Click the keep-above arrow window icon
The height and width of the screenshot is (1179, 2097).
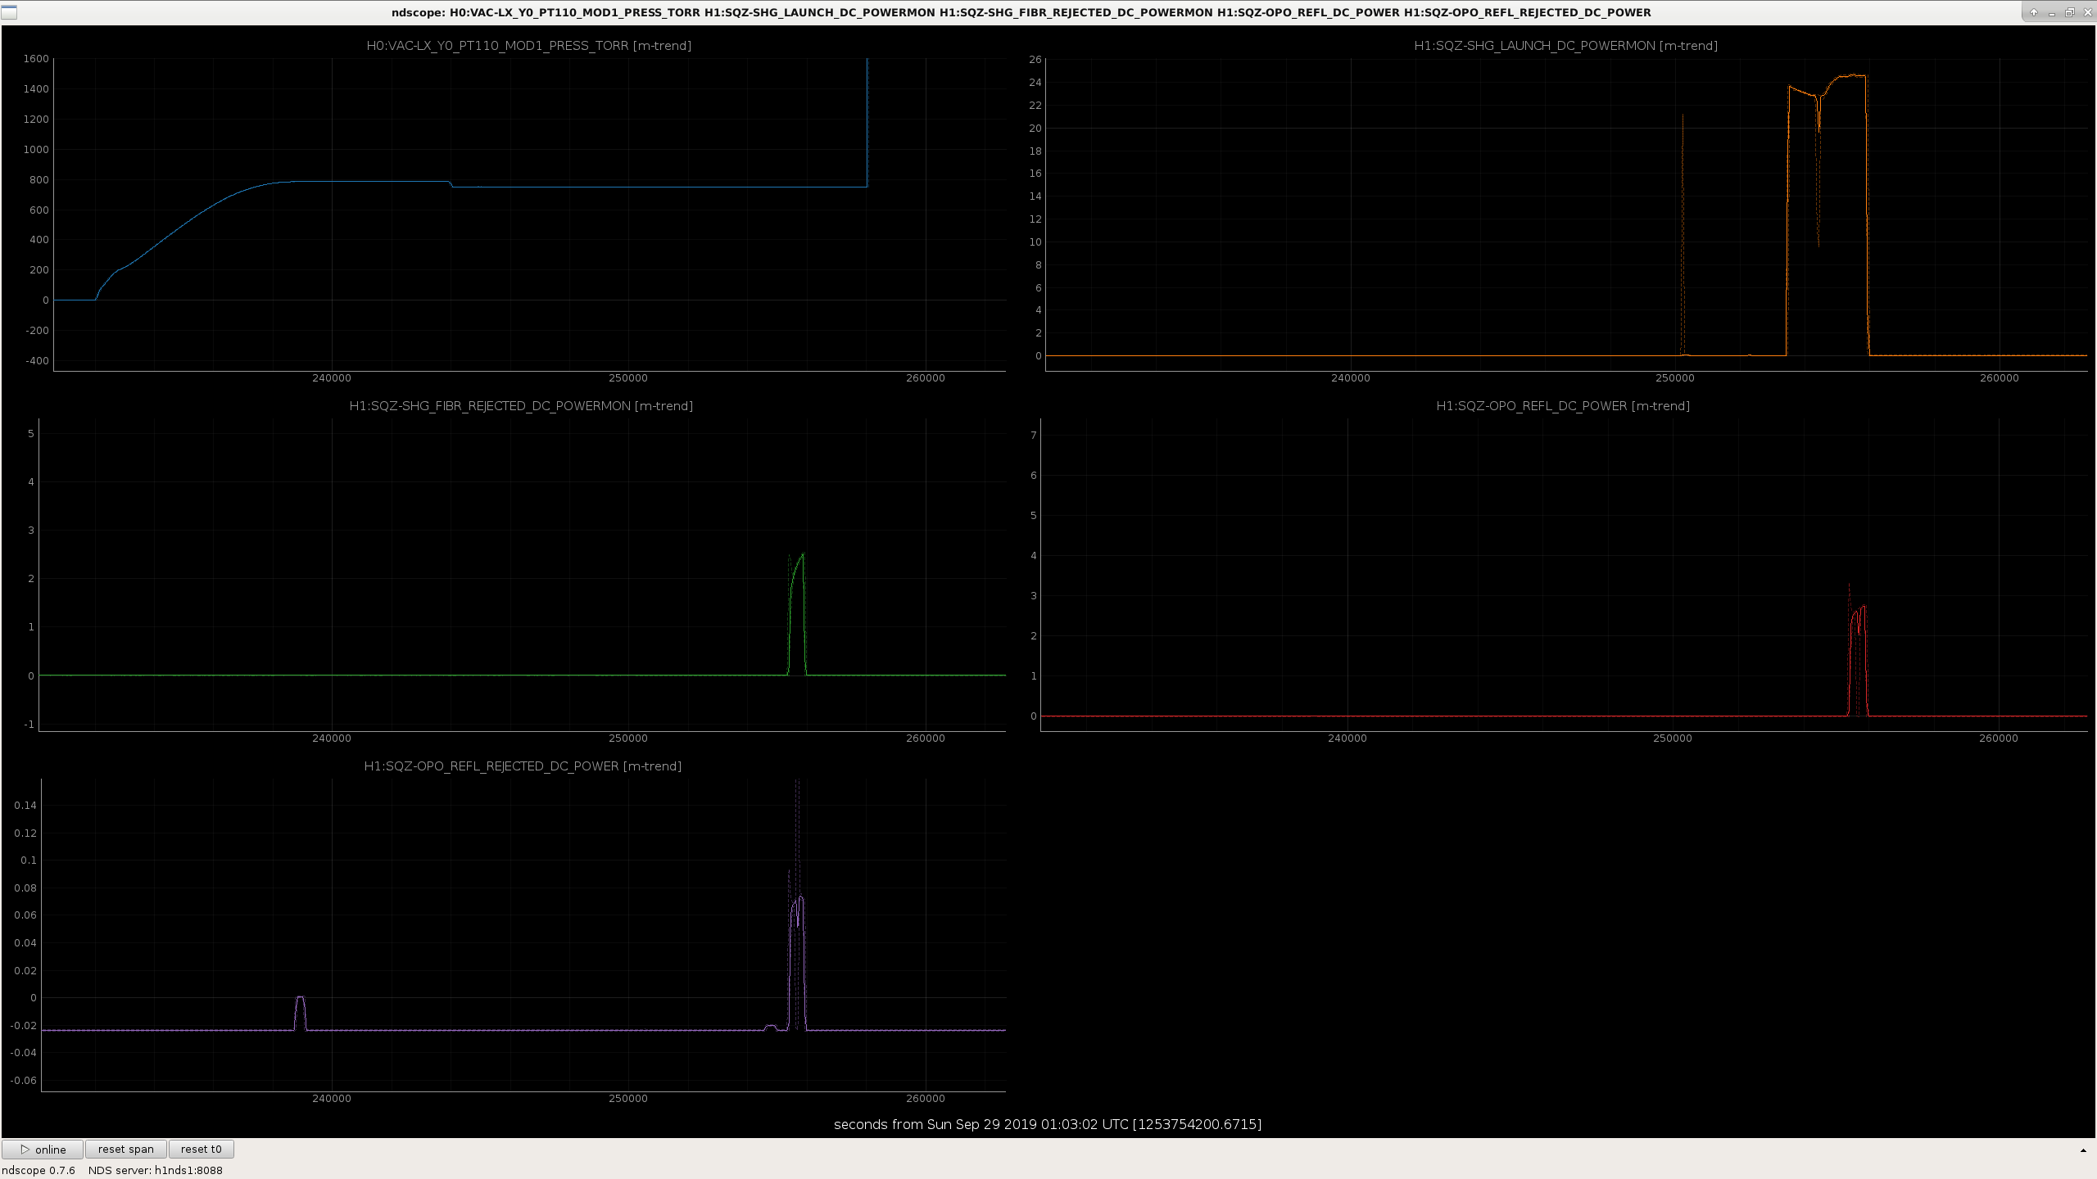[x=2033, y=12]
